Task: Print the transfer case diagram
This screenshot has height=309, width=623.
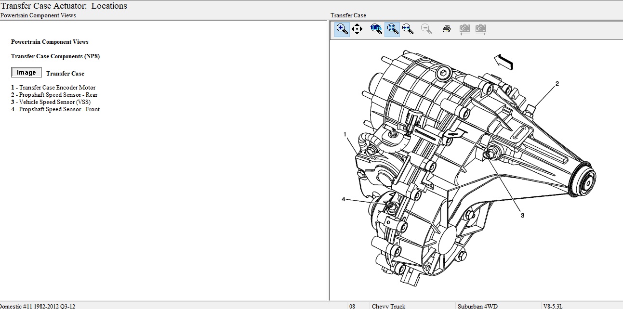Action: [447, 29]
